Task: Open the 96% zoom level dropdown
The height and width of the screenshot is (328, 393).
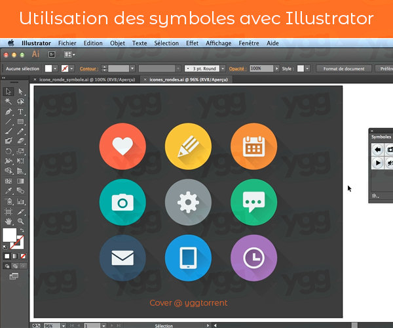Action: pyautogui.click(x=64, y=326)
